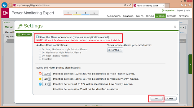
Task: Go to the REPORTS menu
Action: pyautogui.click(x=172, y=16)
